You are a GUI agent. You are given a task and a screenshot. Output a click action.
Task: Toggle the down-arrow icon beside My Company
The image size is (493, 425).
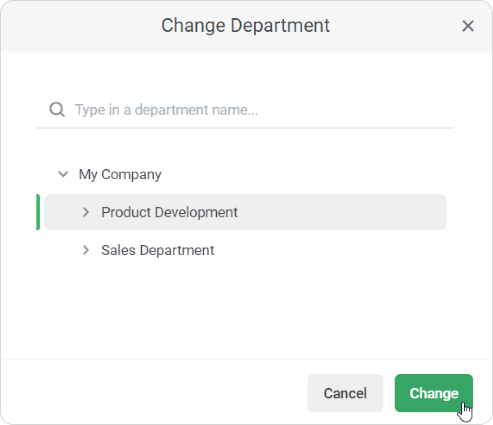click(63, 174)
